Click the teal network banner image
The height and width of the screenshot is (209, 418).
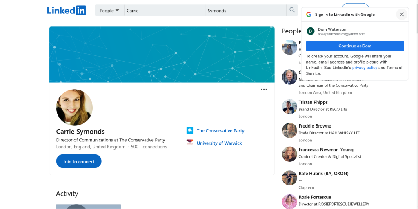(x=162, y=55)
